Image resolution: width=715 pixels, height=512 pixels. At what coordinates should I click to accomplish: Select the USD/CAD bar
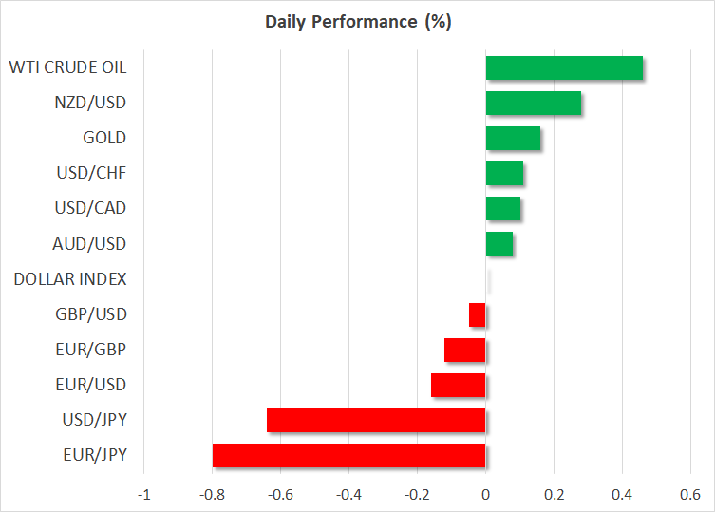click(502, 209)
